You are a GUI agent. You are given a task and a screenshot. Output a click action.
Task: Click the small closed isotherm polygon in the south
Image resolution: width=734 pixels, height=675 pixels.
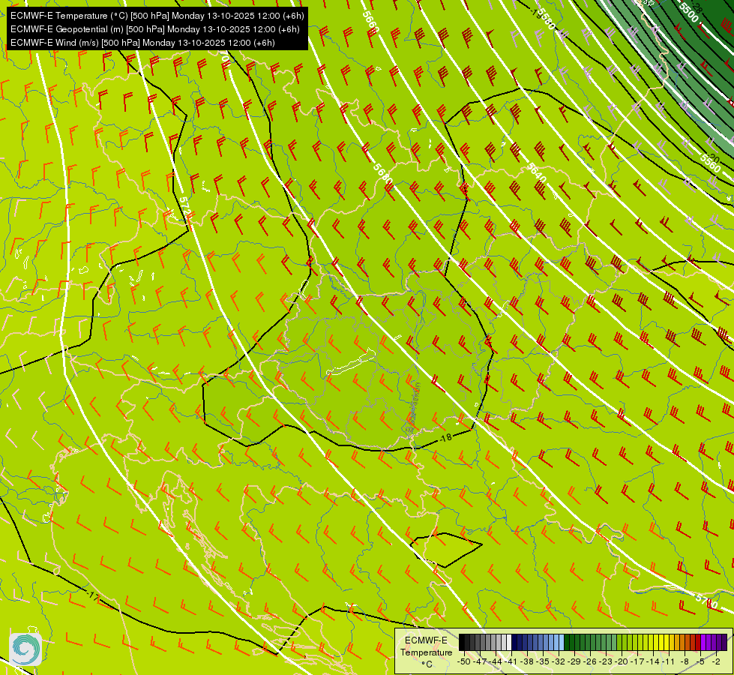click(445, 549)
